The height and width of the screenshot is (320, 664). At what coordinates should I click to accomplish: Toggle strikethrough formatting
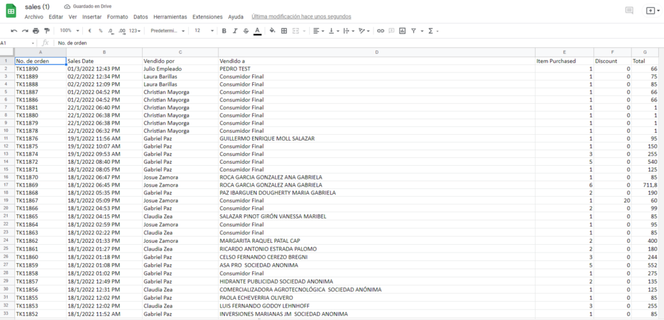point(246,30)
